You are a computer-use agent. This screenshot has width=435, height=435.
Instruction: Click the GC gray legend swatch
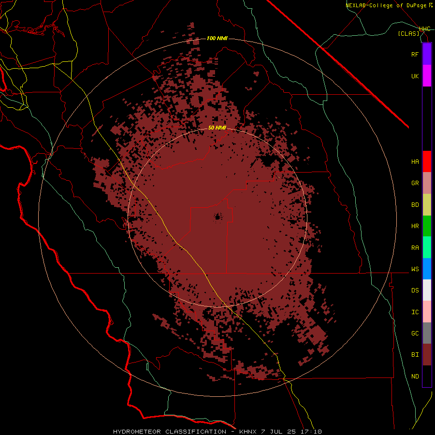click(x=427, y=333)
